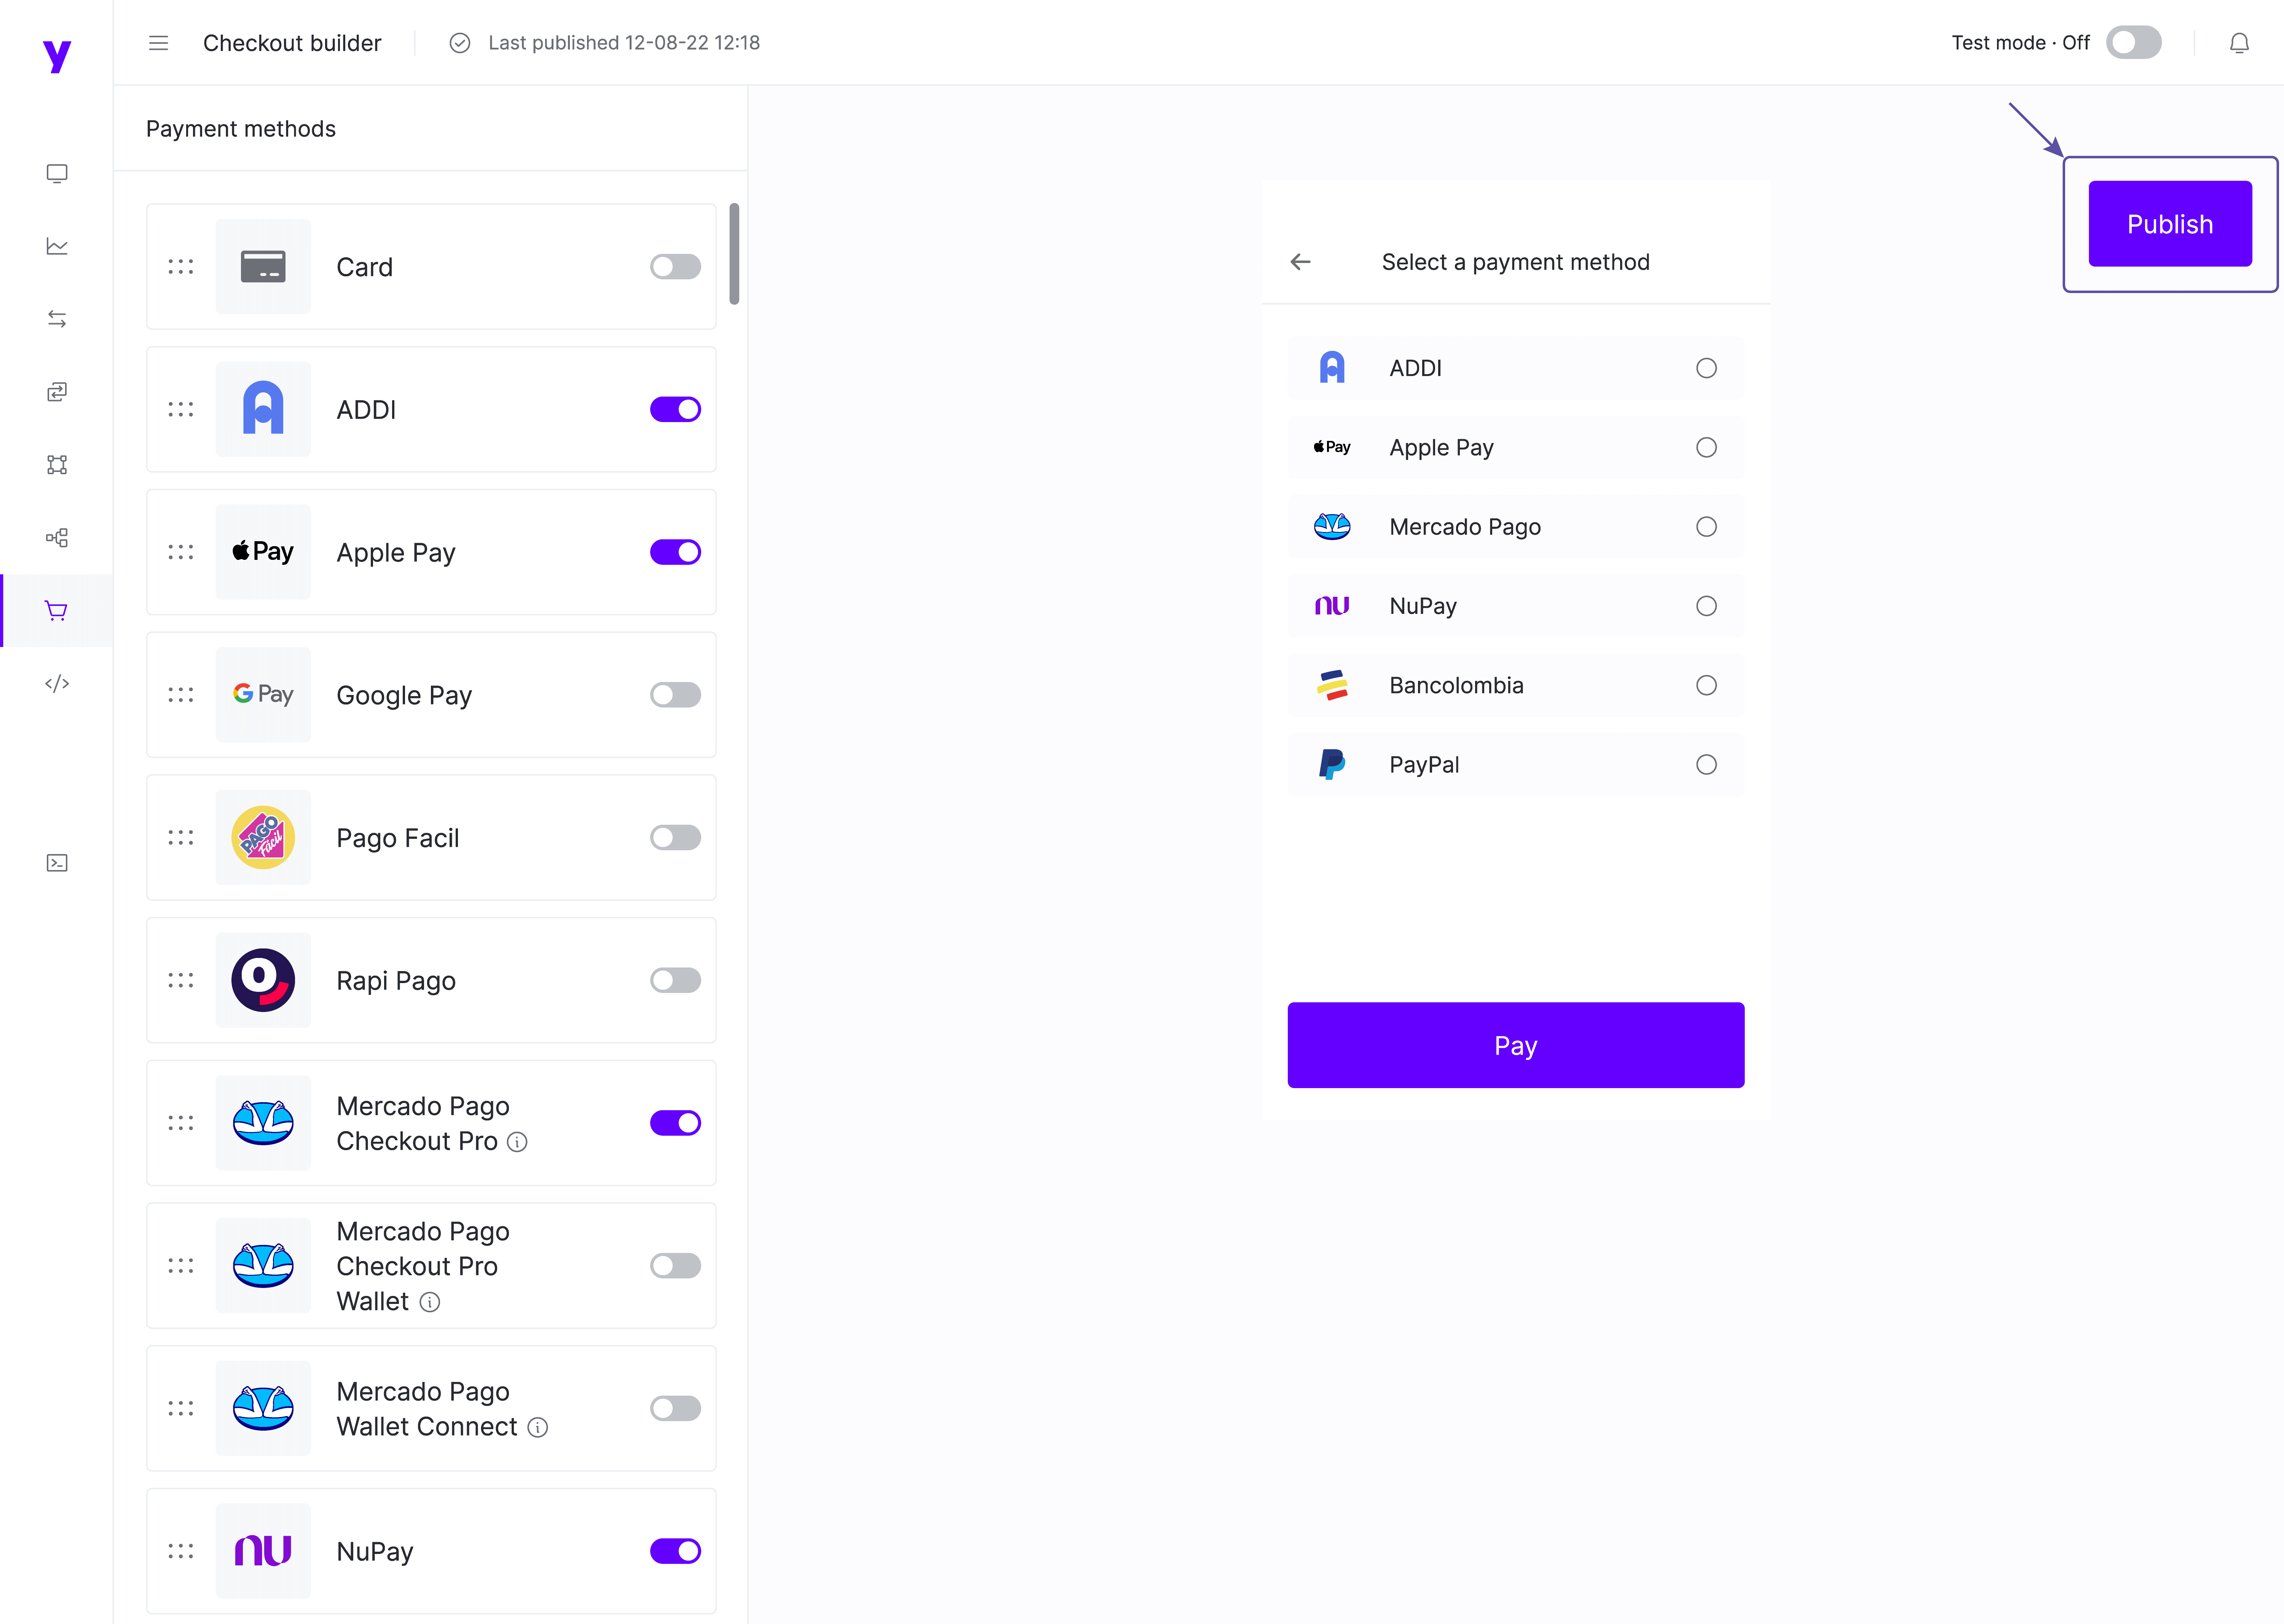Click the shopping cart checkout icon
The image size is (2284, 1624).
click(57, 611)
